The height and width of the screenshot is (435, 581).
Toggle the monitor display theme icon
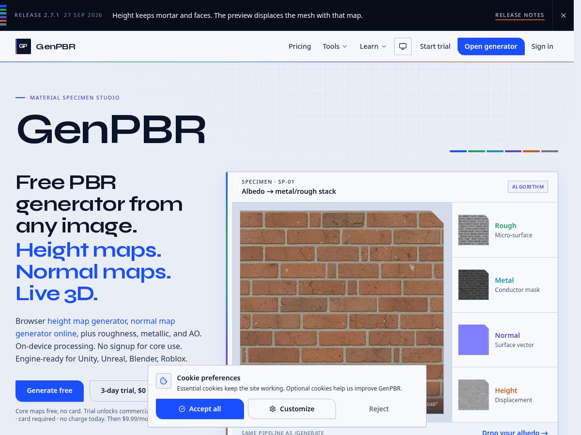403,46
